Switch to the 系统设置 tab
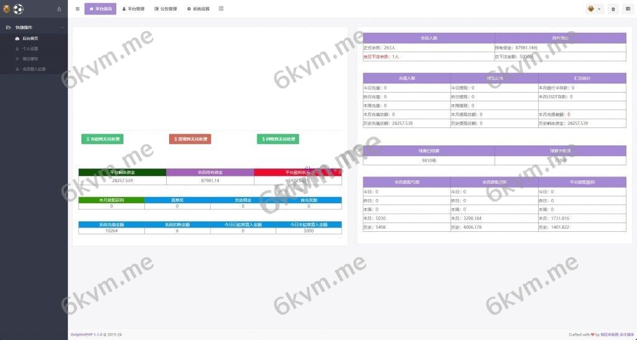Screen dimensions: 637x340 pyautogui.click(x=198, y=9)
